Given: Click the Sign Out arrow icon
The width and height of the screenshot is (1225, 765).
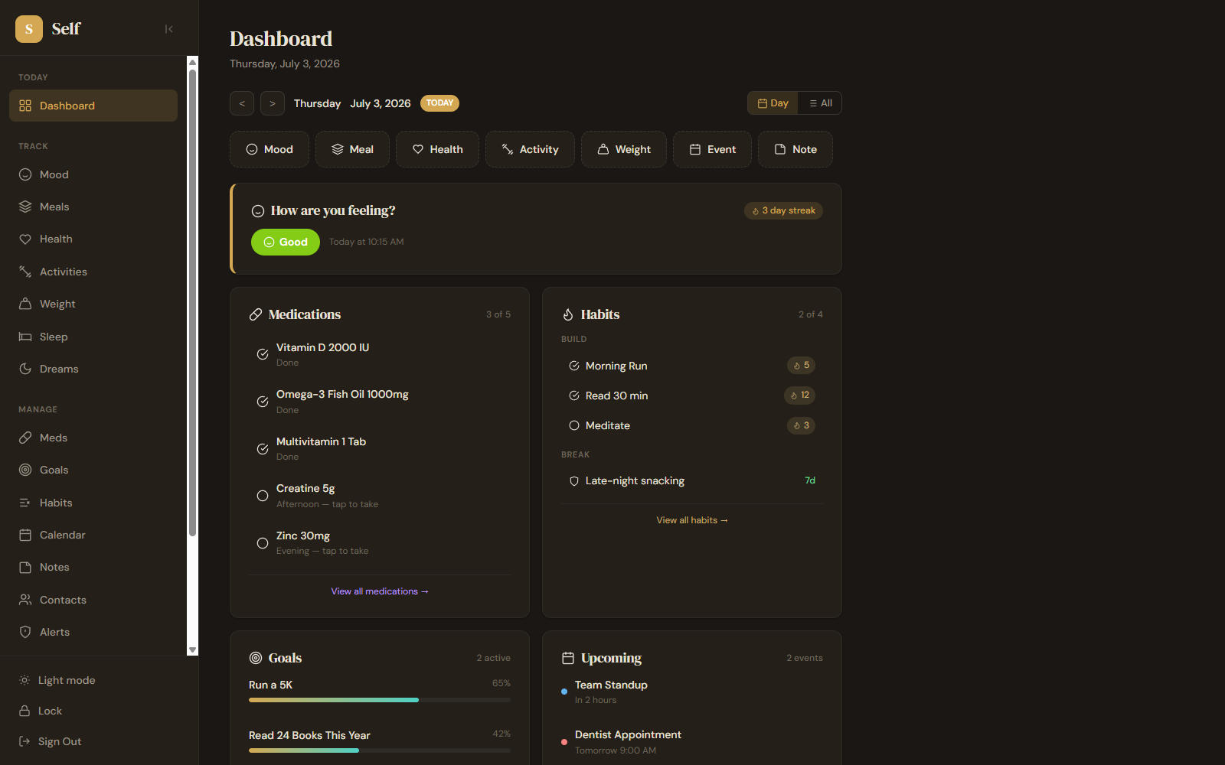Looking at the screenshot, I should tap(24, 741).
